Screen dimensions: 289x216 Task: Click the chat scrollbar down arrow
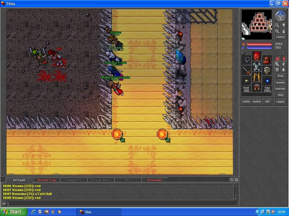pyautogui.click(x=235, y=198)
